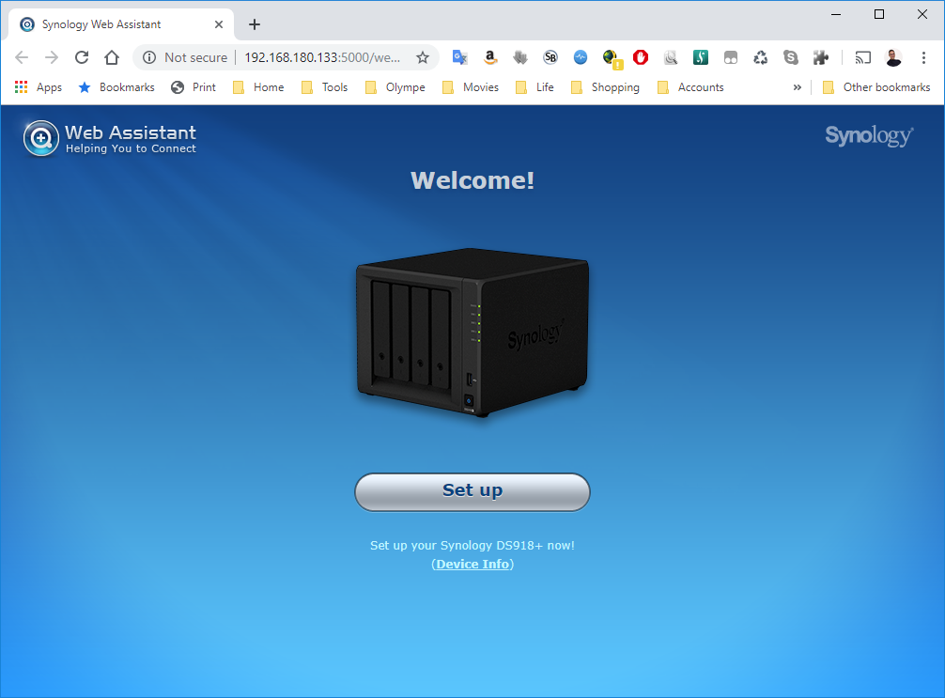Expand hidden bookmarks with the double chevron

pyautogui.click(x=798, y=87)
